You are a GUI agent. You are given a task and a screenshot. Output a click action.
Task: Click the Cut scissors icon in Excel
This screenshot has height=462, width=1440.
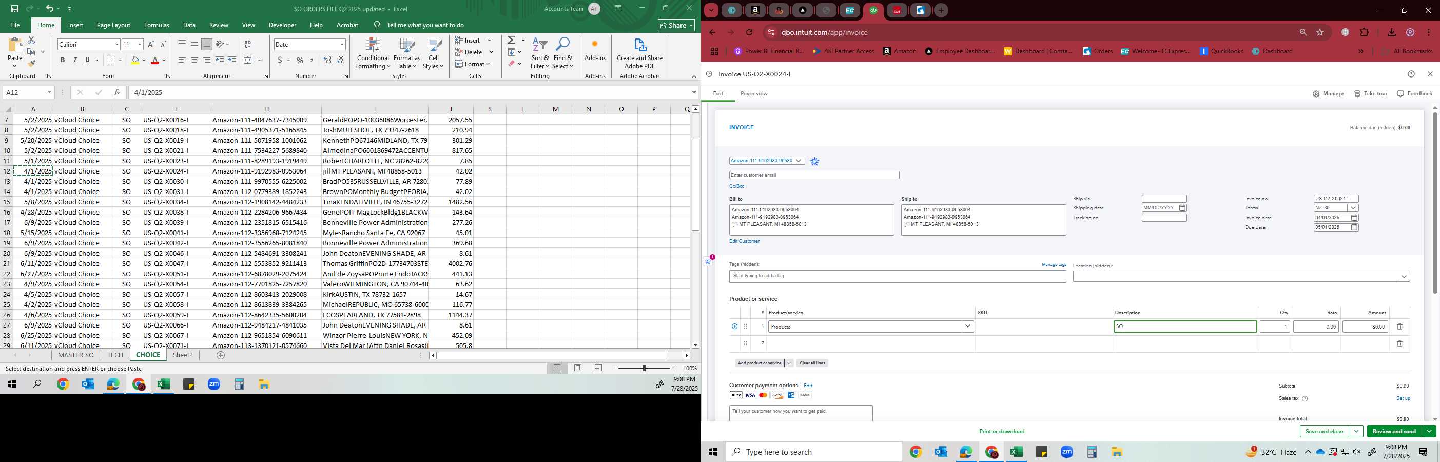click(31, 40)
